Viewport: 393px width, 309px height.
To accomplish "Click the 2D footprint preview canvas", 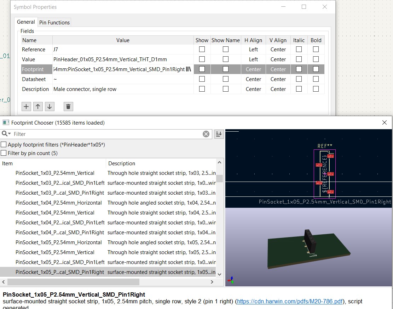I will click(x=308, y=168).
